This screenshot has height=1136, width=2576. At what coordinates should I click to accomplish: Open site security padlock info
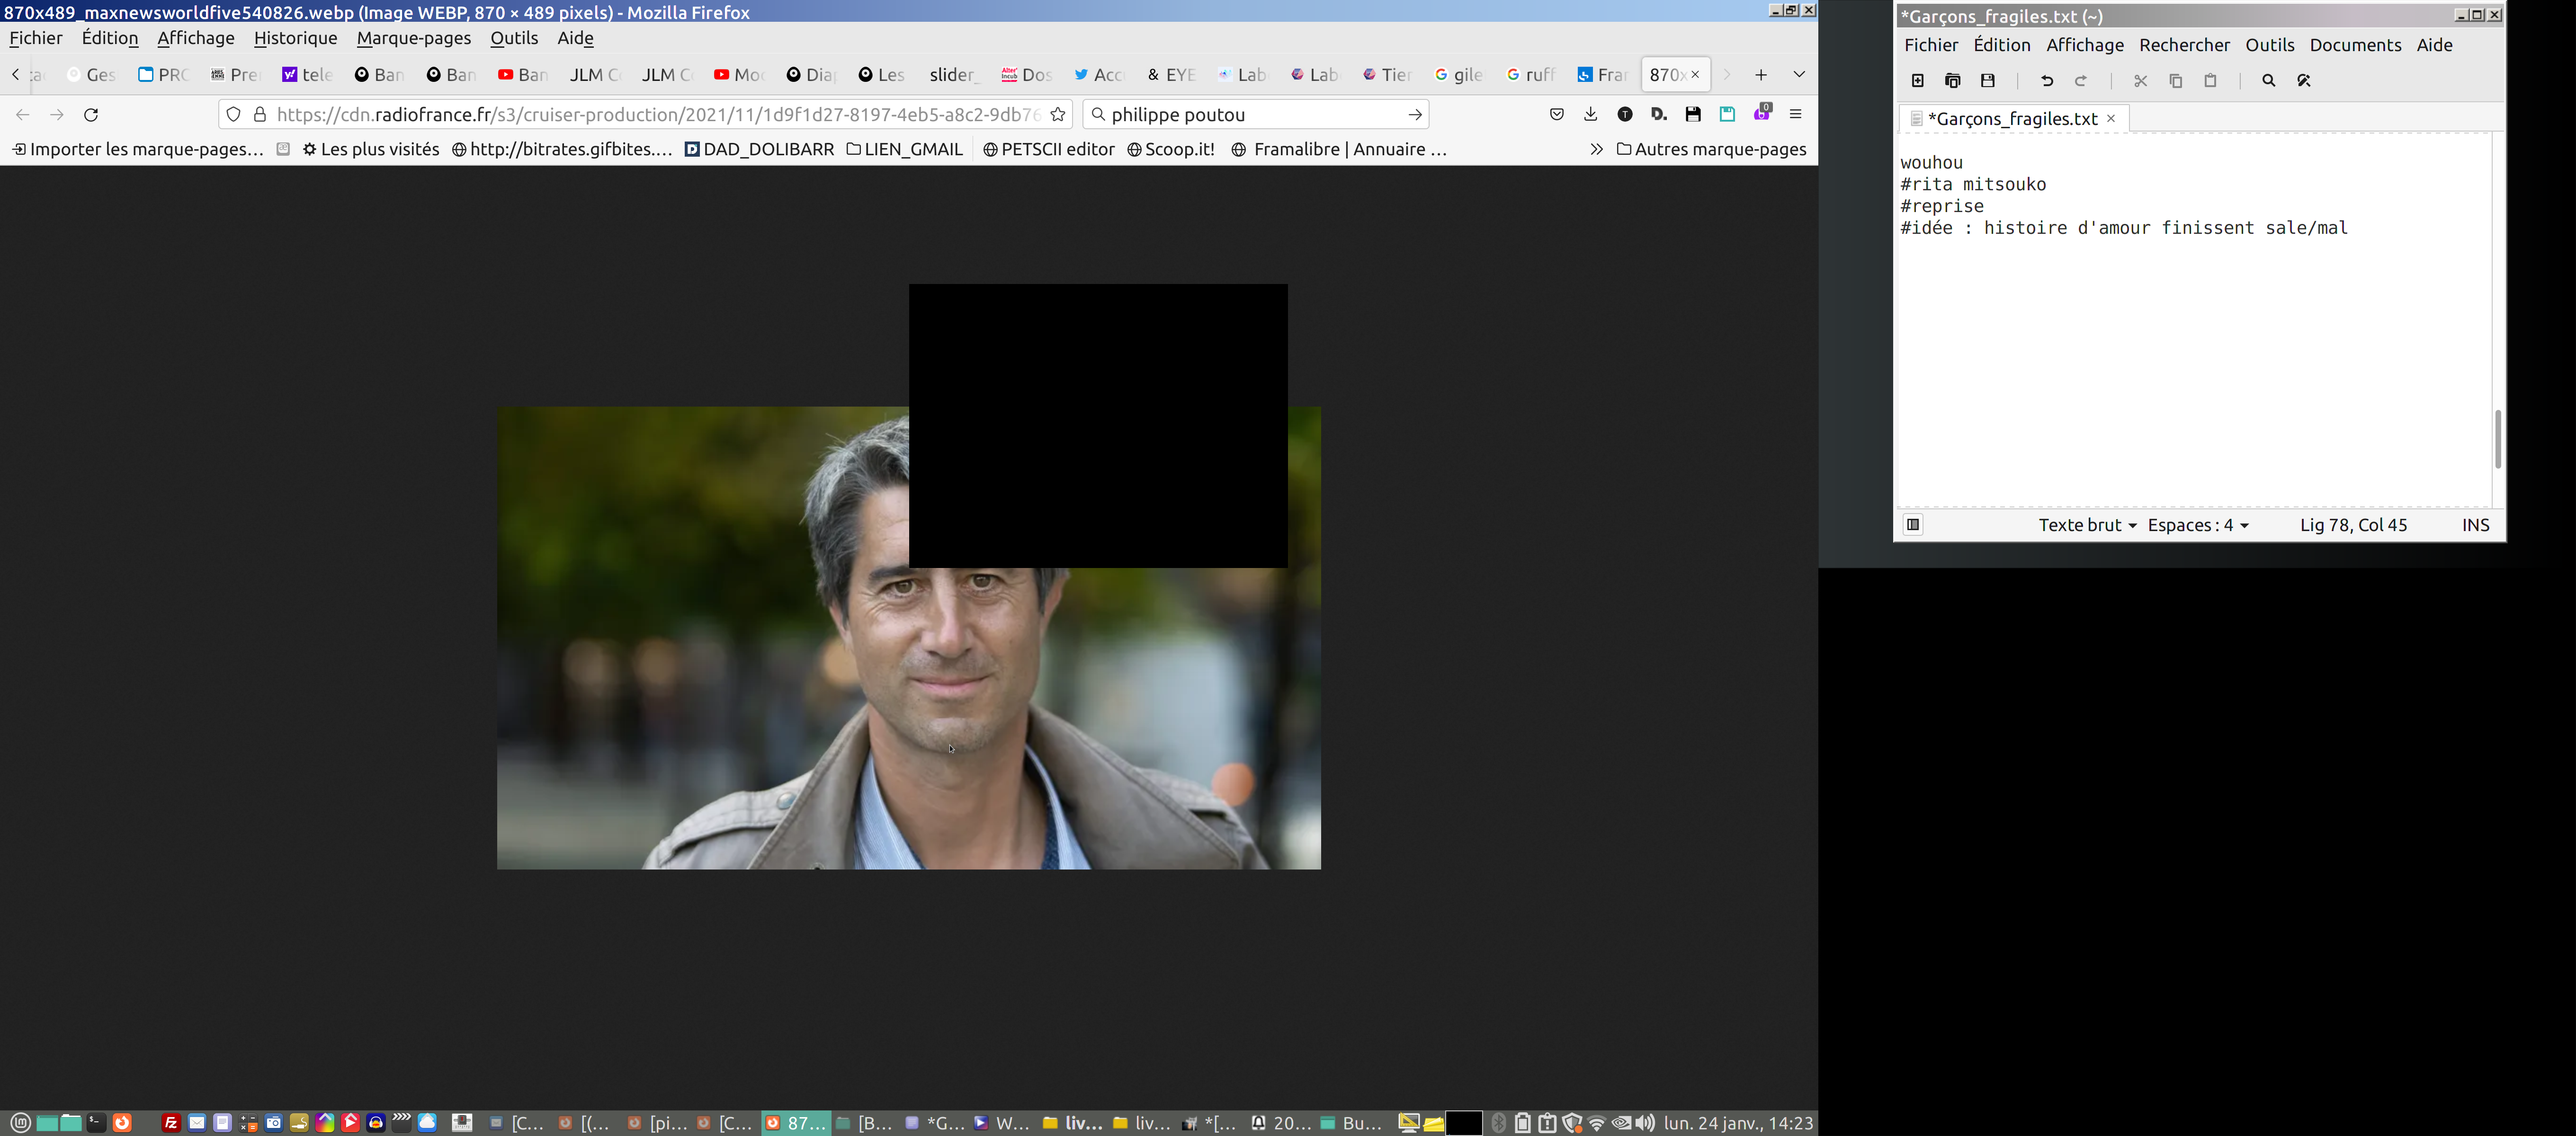[260, 115]
